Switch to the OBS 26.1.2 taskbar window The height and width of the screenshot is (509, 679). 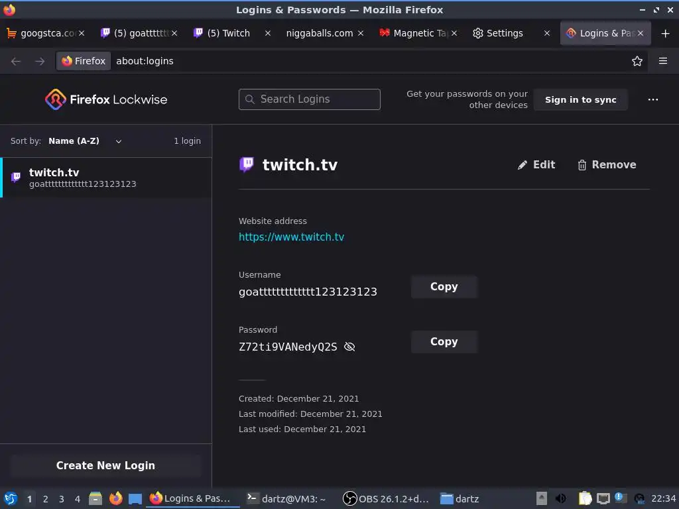(385, 498)
